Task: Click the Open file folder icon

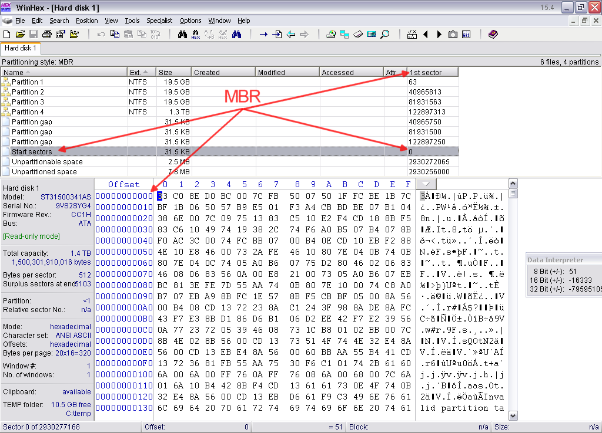Action: (x=21, y=35)
